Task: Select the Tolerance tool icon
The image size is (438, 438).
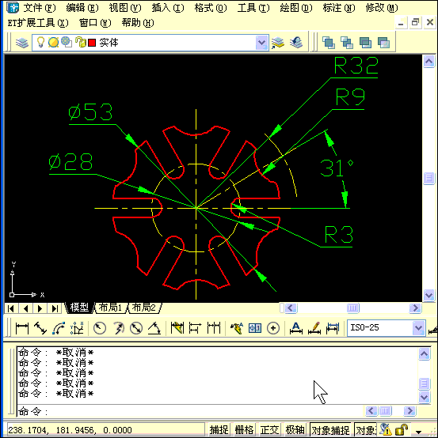Action: click(255, 328)
